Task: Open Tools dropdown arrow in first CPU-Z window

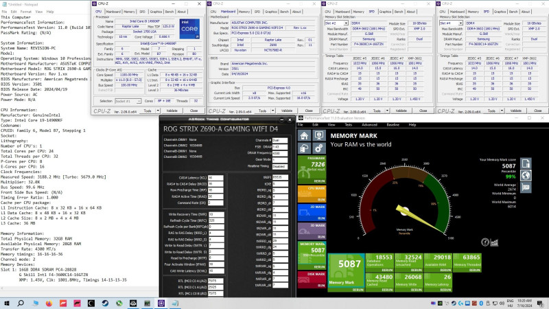Action: click(158, 111)
